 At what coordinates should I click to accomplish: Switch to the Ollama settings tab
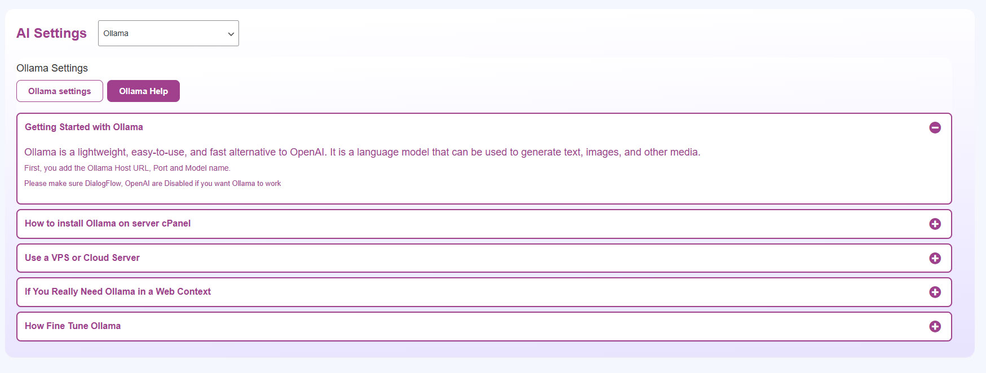click(x=60, y=91)
